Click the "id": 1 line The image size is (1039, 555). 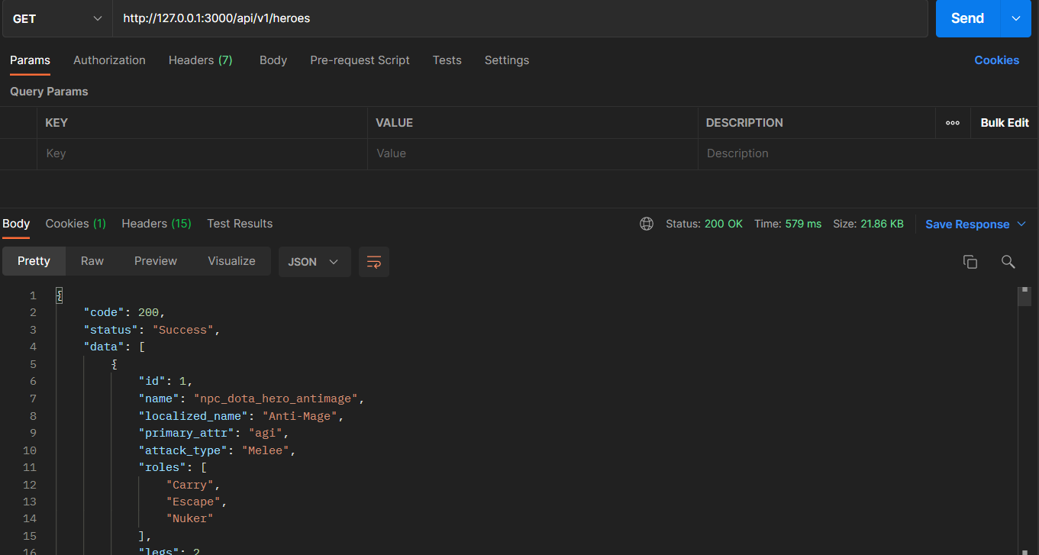click(x=166, y=381)
